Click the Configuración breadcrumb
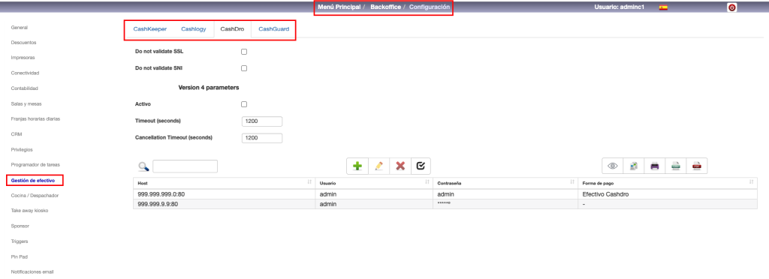 coord(430,7)
